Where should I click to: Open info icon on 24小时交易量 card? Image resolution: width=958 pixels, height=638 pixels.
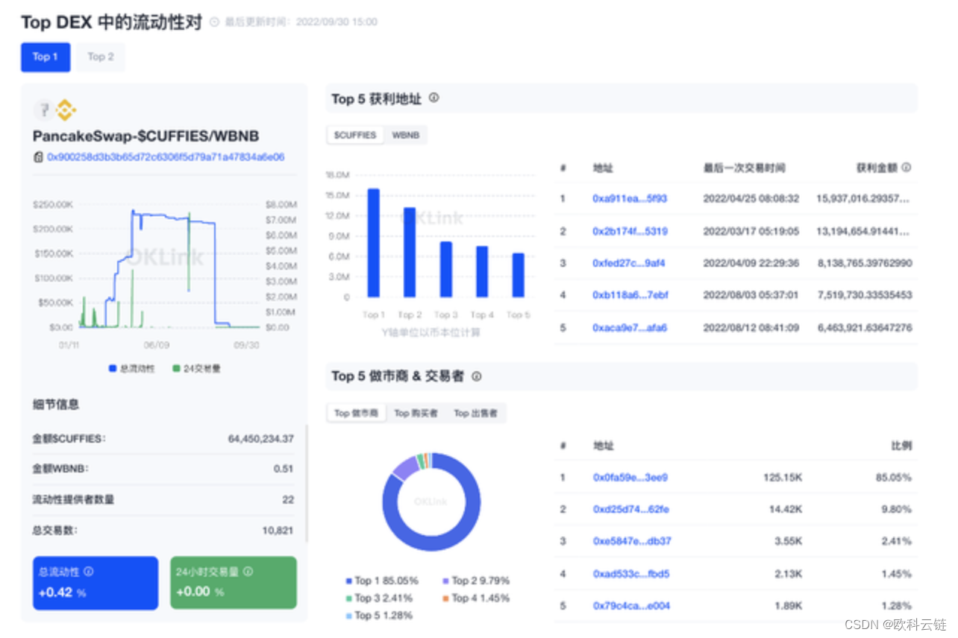[x=248, y=572]
